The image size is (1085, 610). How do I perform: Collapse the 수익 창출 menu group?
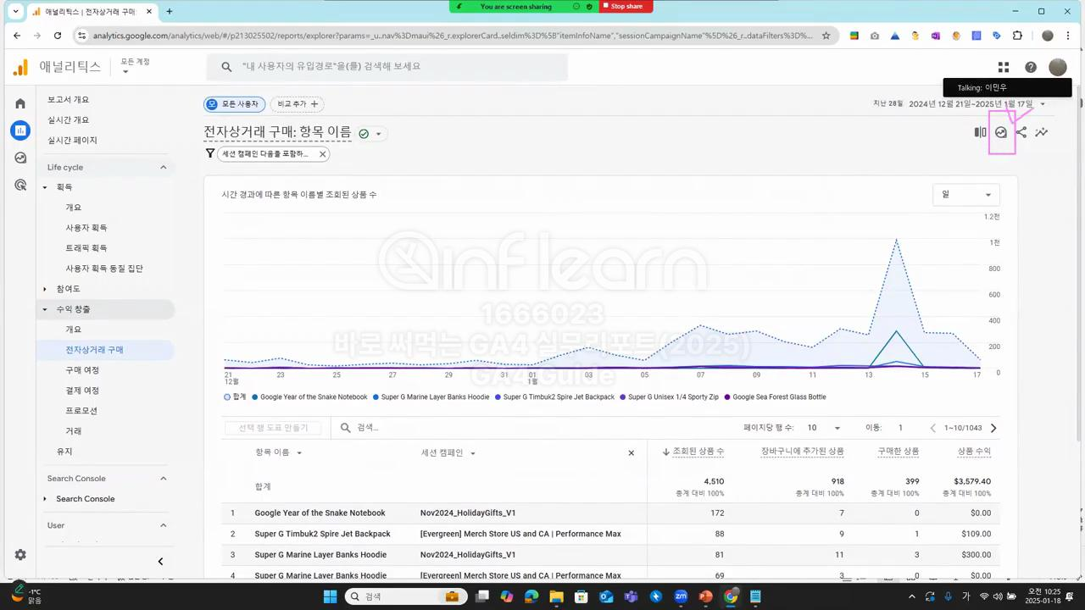pyautogui.click(x=45, y=309)
